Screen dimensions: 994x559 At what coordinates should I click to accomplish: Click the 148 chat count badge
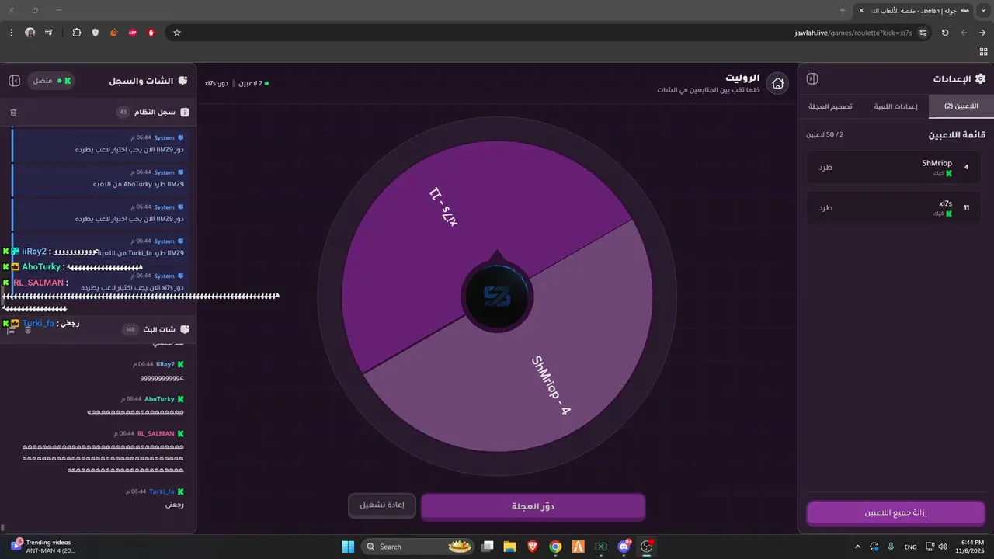pyautogui.click(x=130, y=330)
